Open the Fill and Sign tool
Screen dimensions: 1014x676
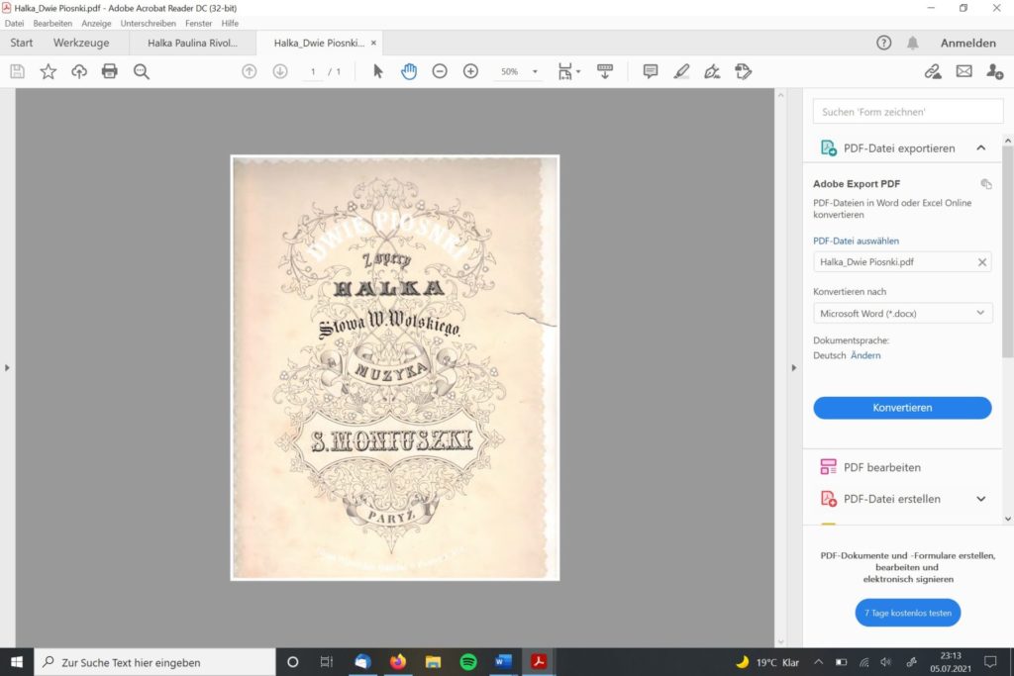[x=712, y=71]
